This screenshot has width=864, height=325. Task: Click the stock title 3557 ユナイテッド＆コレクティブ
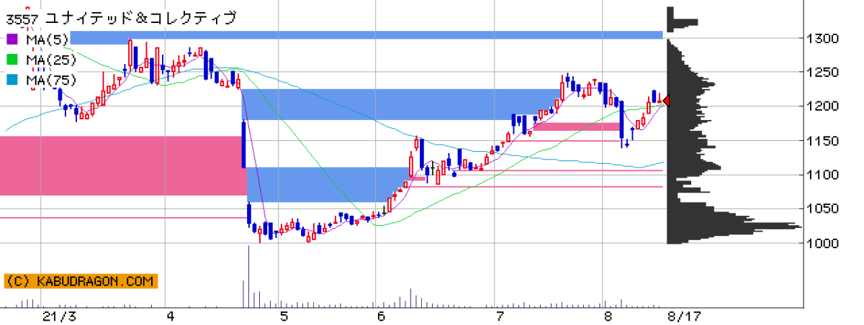pos(122,19)
